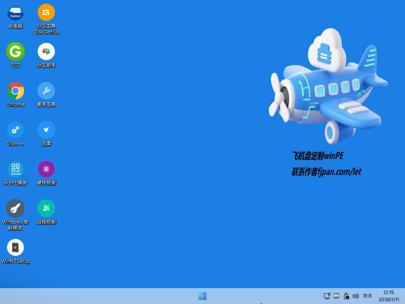The height and width of the screenshot is (304, 405).
Task: Open network status tray icon
Action: (x=327, y=296)
